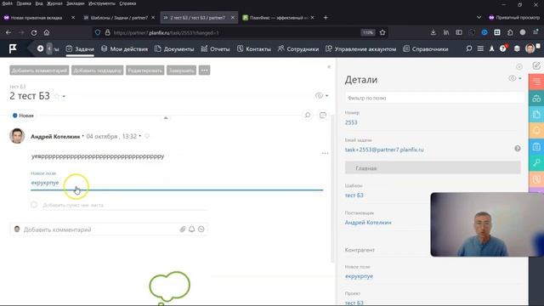This screenshot has height=306, width=544.
Task: Expand the Firefox list all tabs chevron
Action: [x=479, y=17]
